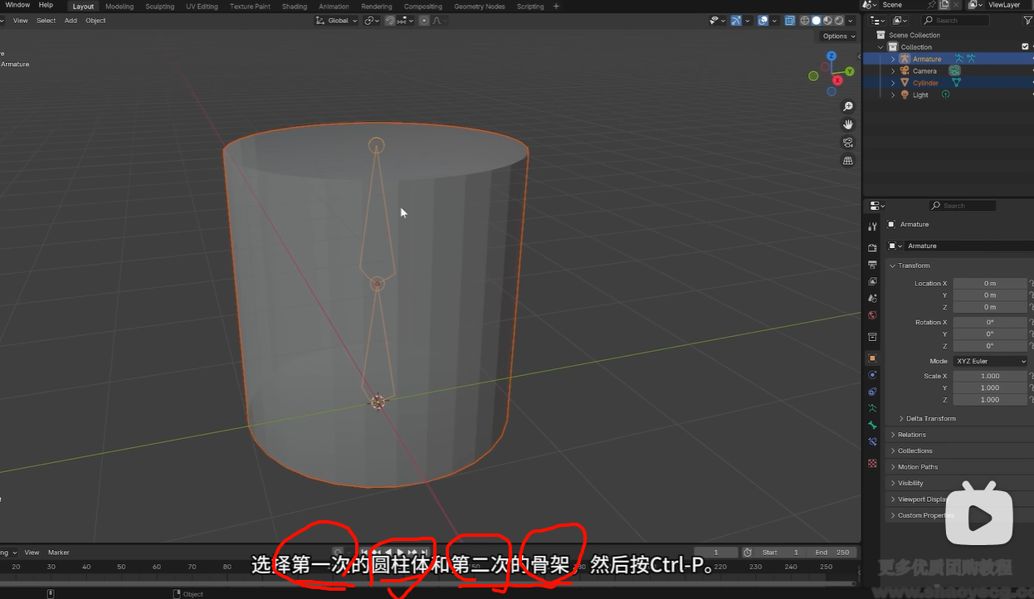Click the Camera data icon in outliner
The height and width of the screenshot is (599, 1034).
tap(955, 71)
